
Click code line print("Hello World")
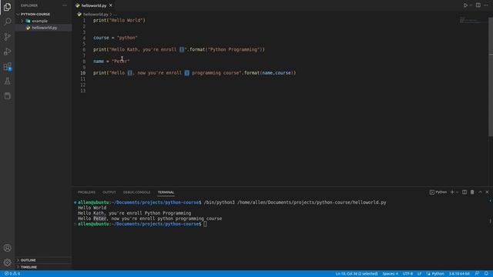tap(119, 21)
